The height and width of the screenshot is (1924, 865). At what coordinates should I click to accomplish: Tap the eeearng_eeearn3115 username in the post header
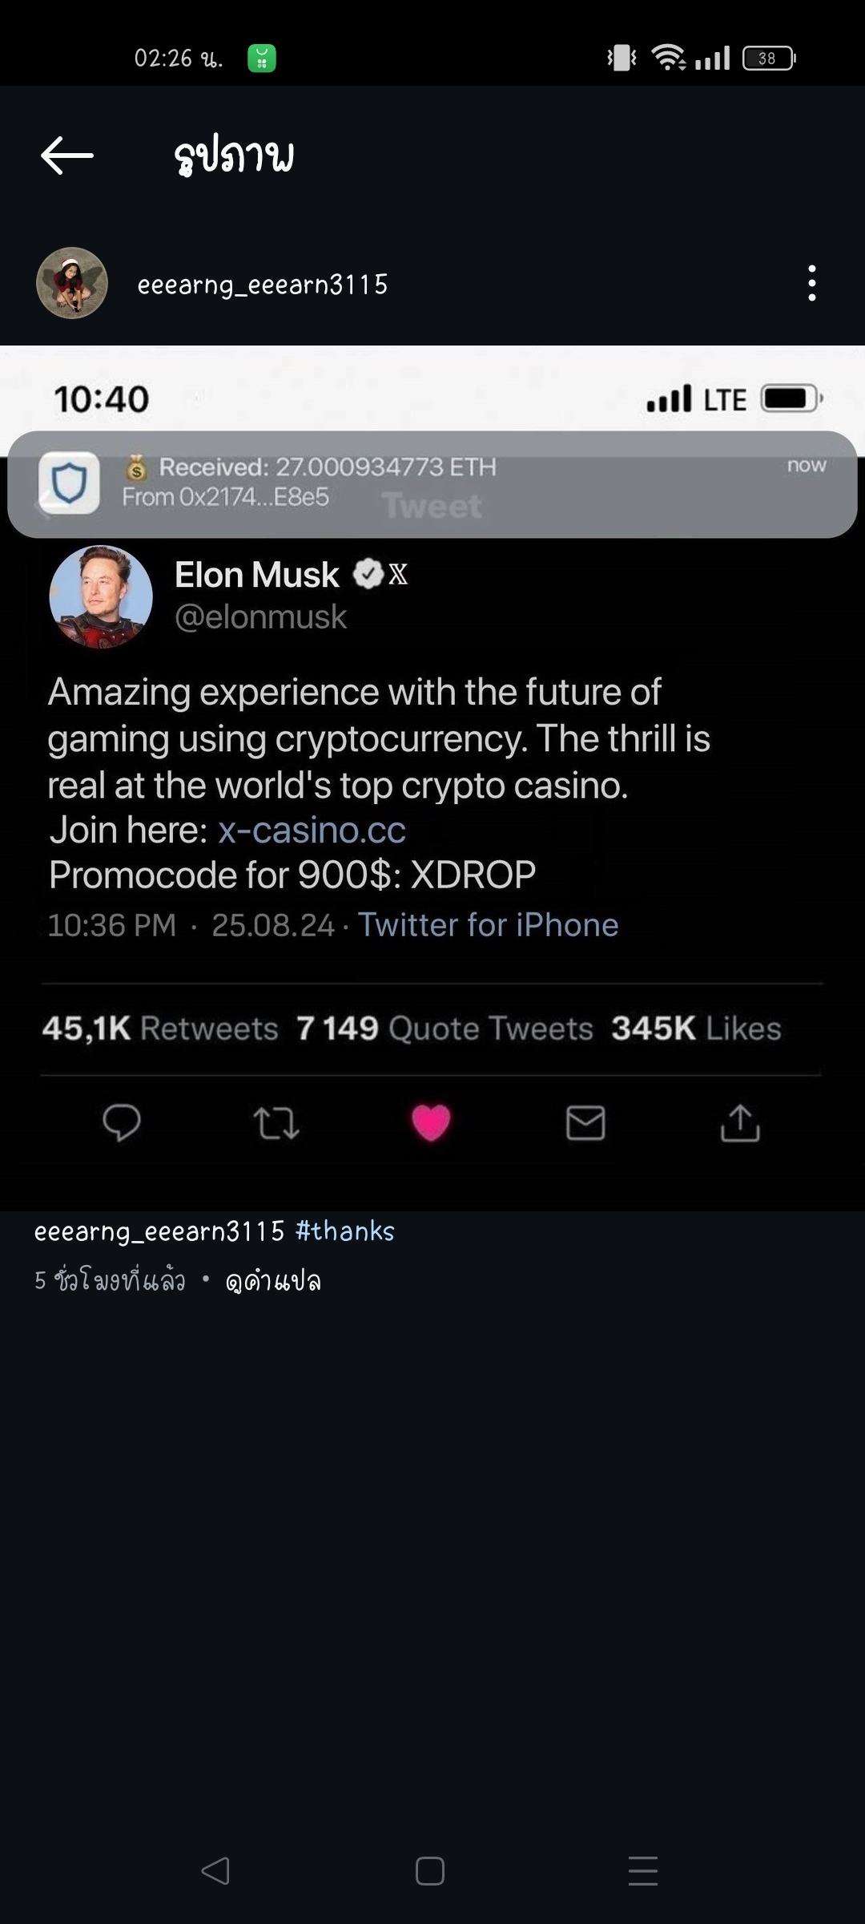[x=263, y=285]
